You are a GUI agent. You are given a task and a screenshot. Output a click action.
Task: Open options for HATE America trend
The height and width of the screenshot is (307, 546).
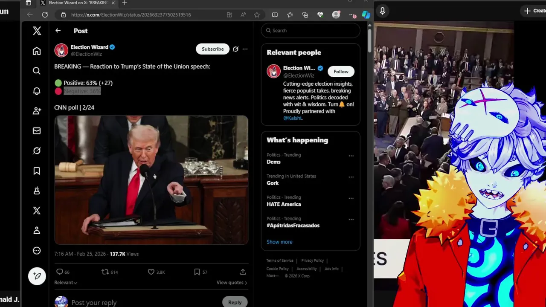351,198
